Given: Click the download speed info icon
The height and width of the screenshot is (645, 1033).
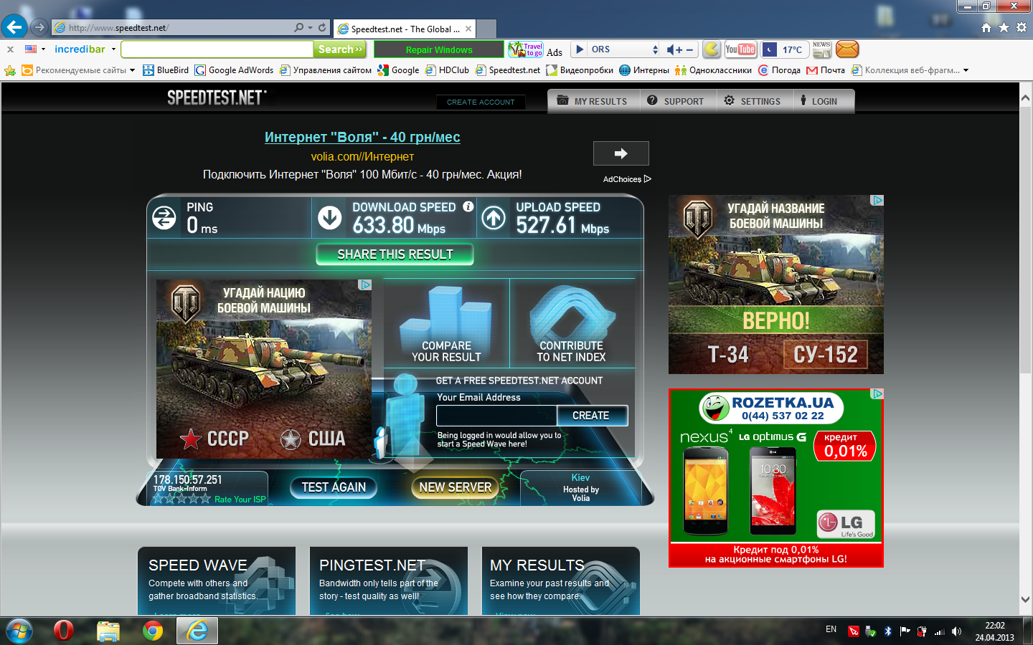Looking at the screenshot, I should point(468,206).
